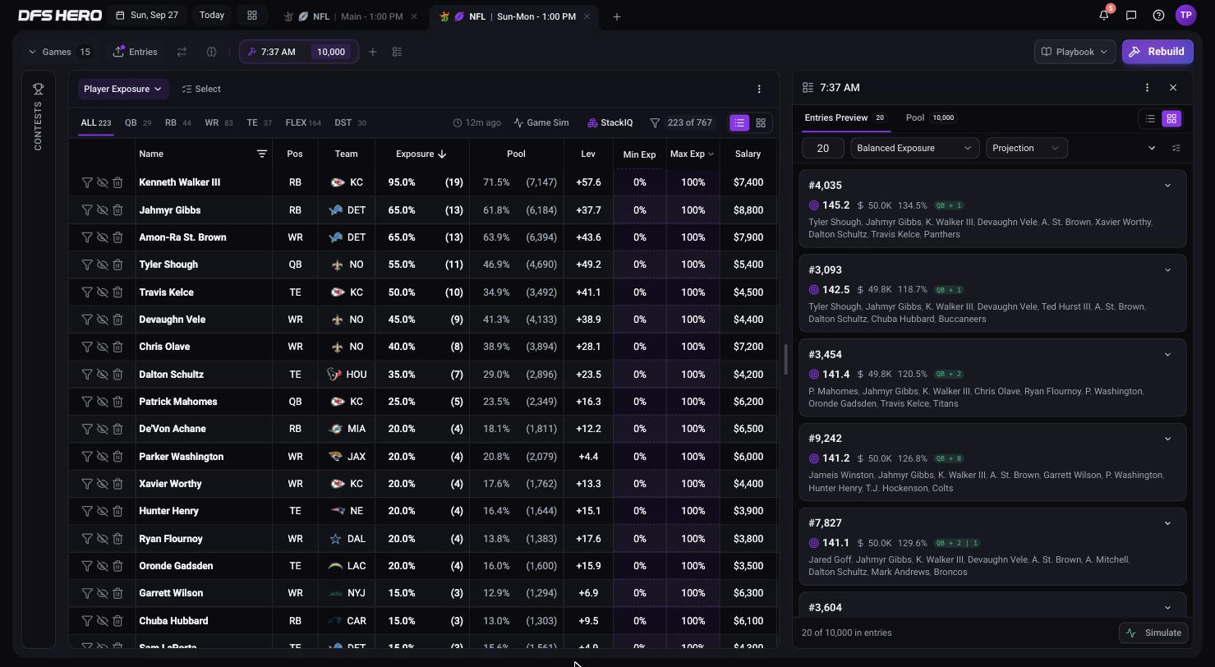This screenshot has width=1215, height=667.
Task: Open the Playbook dropdown
Action: [x=1075, y=52]
